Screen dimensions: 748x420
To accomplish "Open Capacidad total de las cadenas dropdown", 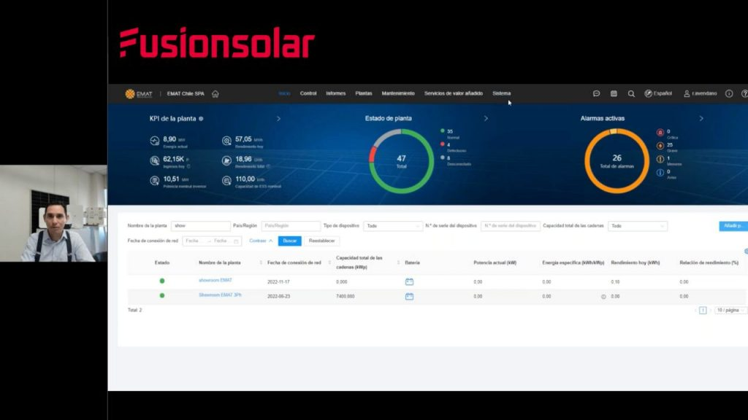I will [637, 226].
